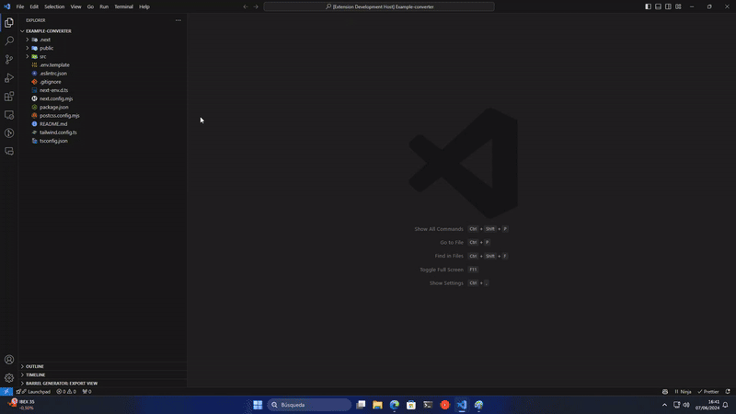Image resolution: width=736 pixels, height=414 pixels.
Task: Open Microsoft Edge from the taskbar
Action: click(x=395, y=405)
